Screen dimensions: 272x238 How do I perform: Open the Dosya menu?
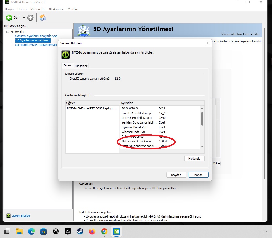point(9,9)
